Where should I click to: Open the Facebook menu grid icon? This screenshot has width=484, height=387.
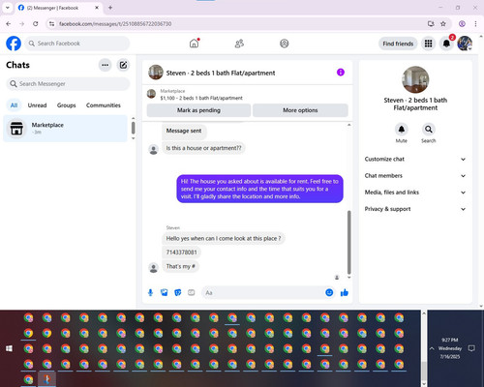click(x=428, y=44)
